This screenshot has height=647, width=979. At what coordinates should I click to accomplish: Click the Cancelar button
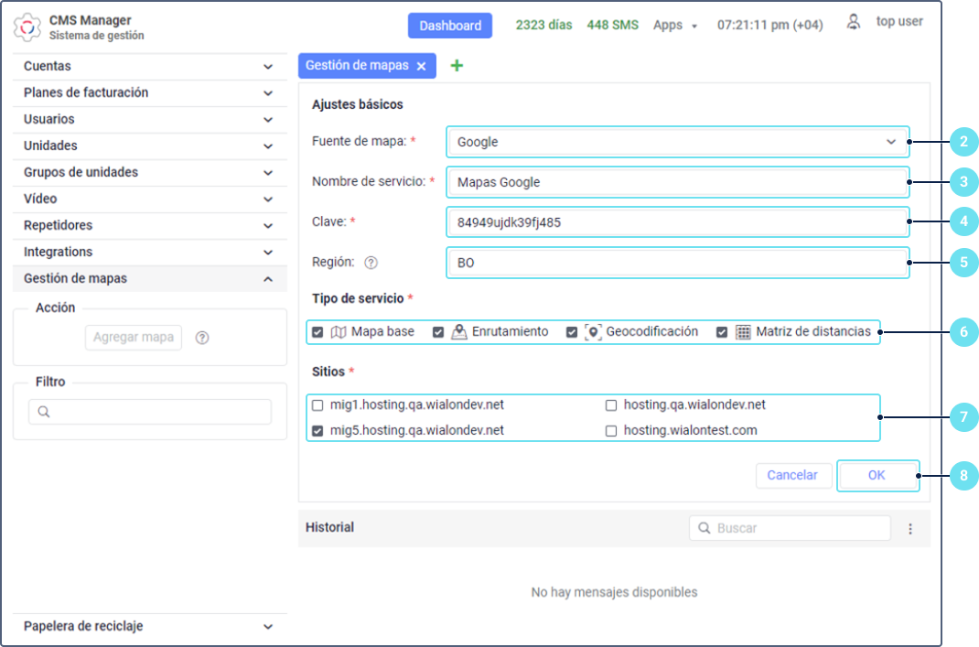point(792,476)
